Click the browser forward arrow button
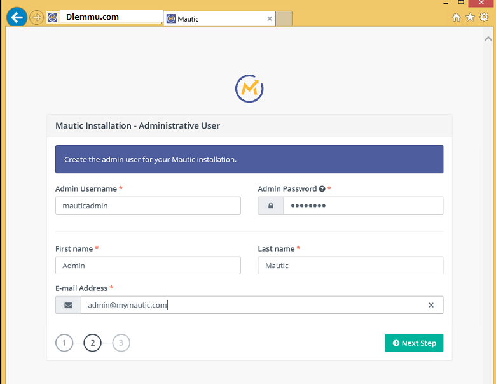 tap(37, 17)
